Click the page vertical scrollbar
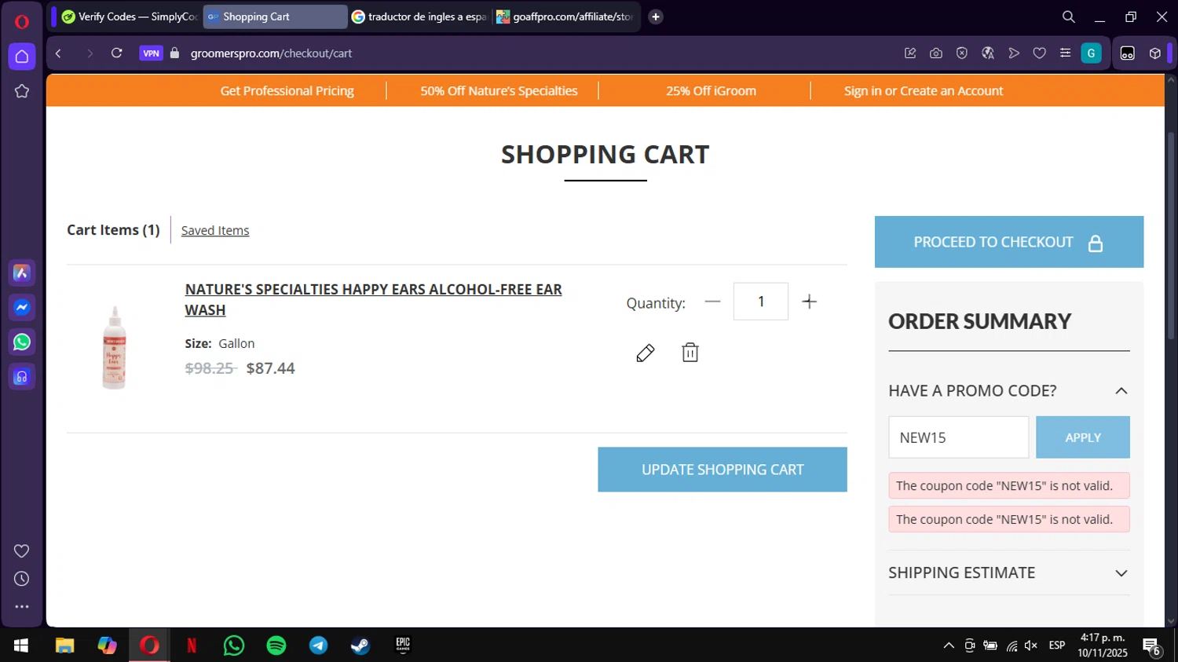Image resolution: width=1178 pixels, height=662 pixels. point(1171,236)
